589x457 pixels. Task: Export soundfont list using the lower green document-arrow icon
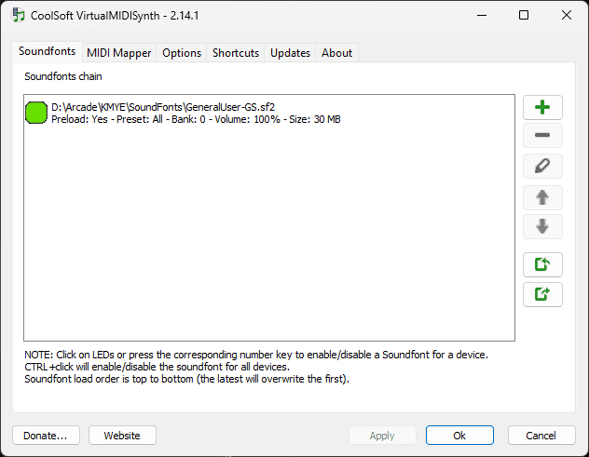(542, 294)
